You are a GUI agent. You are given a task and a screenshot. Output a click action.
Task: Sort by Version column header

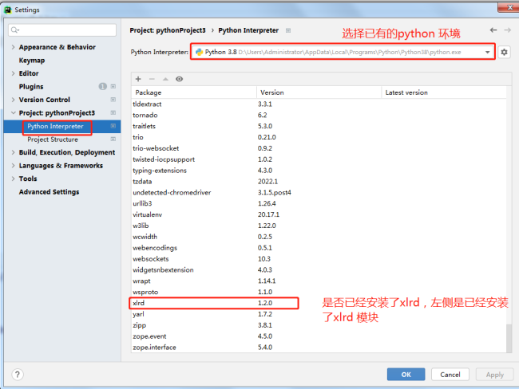click(x=319, y=92)
